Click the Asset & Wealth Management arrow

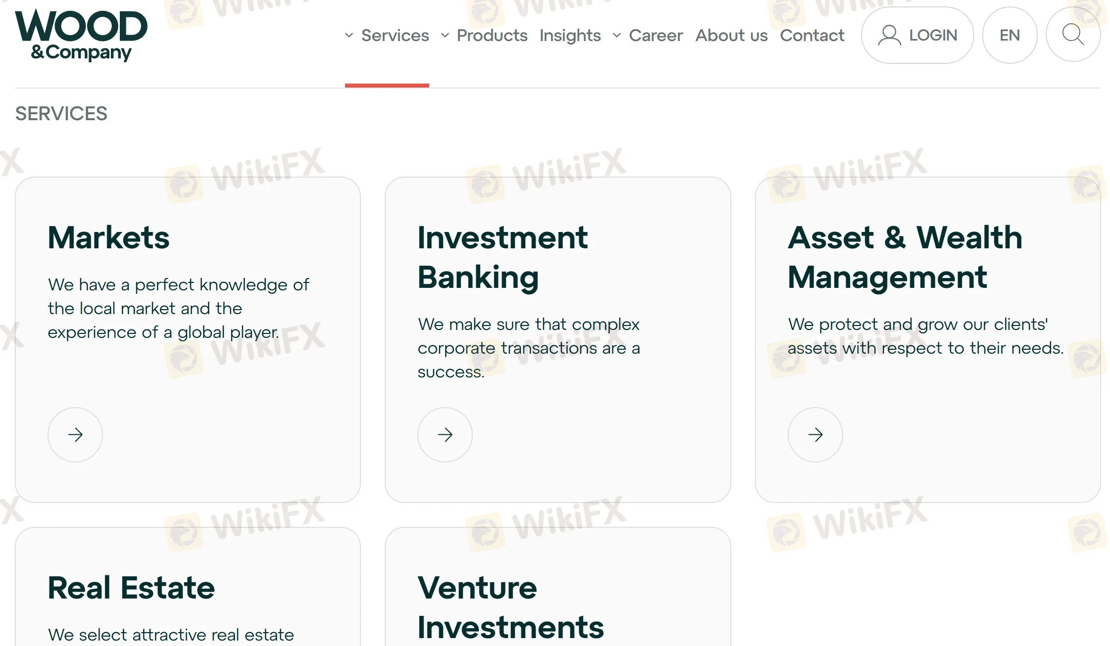click(x=815, y=435)
